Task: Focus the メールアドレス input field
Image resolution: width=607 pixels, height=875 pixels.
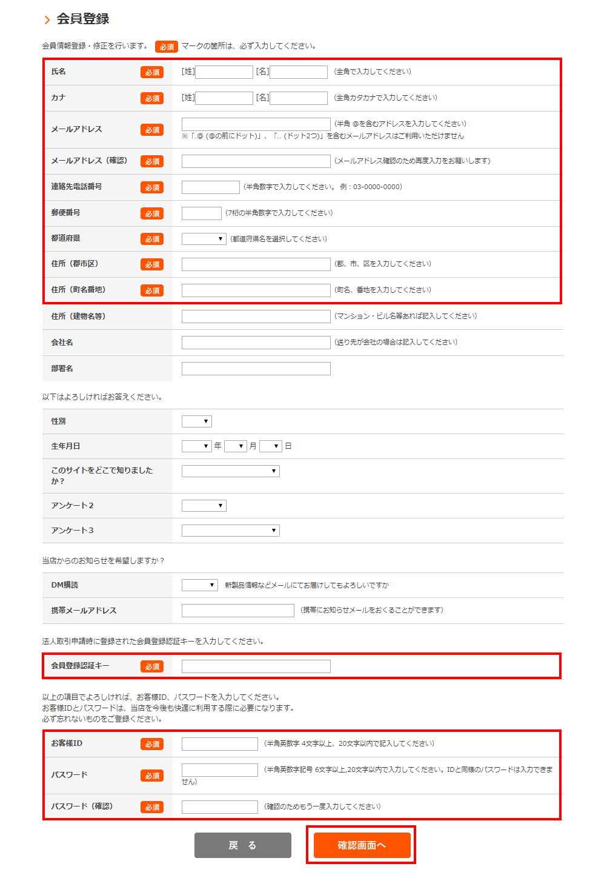Action: pyautogui.click(x=256, y=124)
